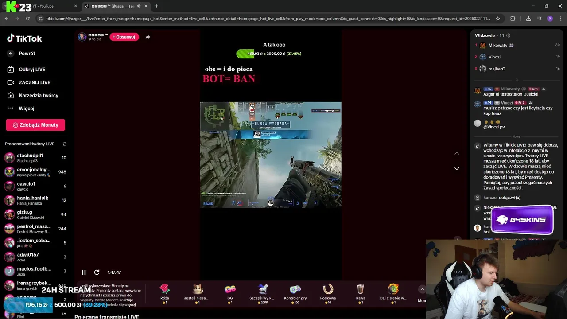Send the Daj z siebie w... gift

point(393,293)
